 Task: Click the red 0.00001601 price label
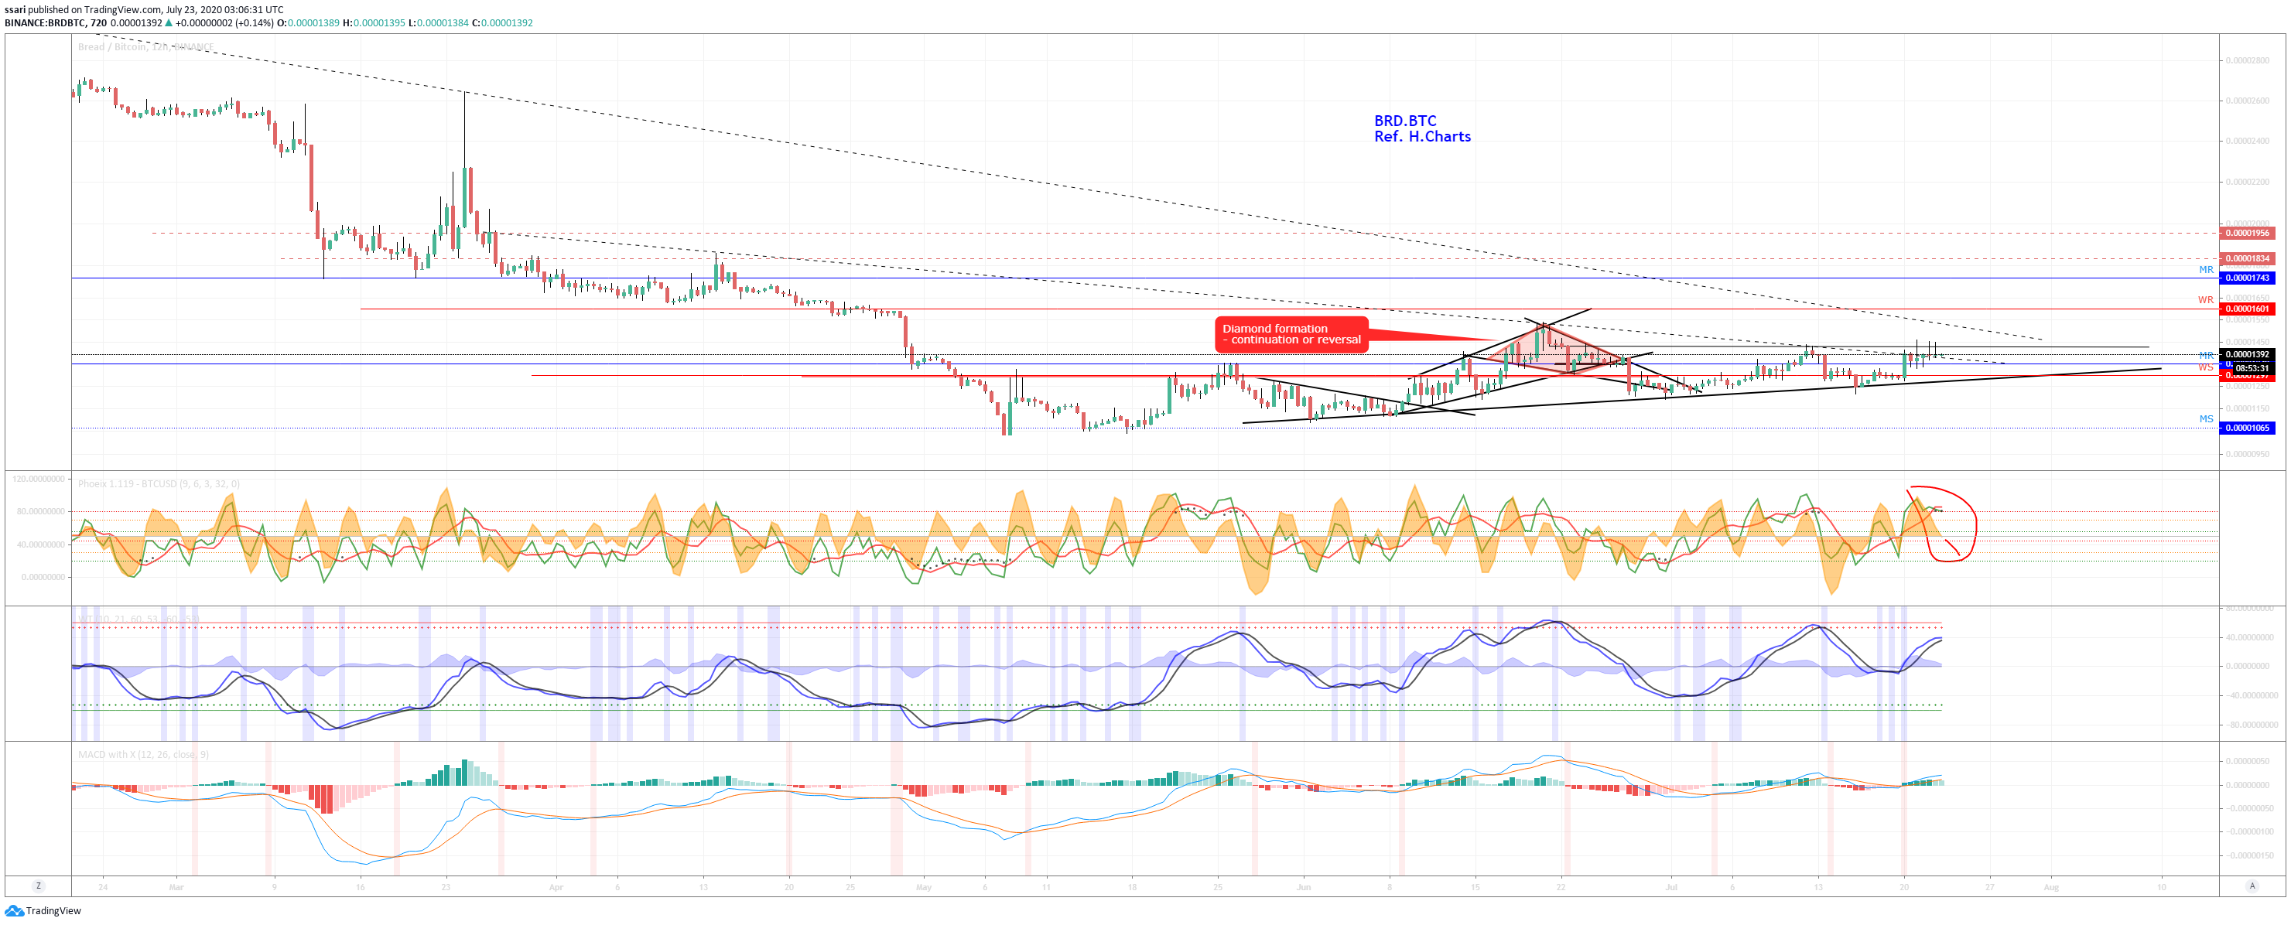click(2247, 309)
